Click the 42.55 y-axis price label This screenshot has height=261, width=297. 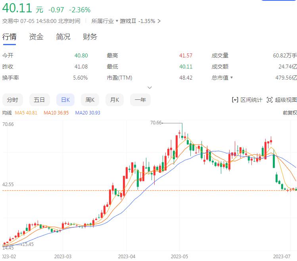(x=8, y=185)
